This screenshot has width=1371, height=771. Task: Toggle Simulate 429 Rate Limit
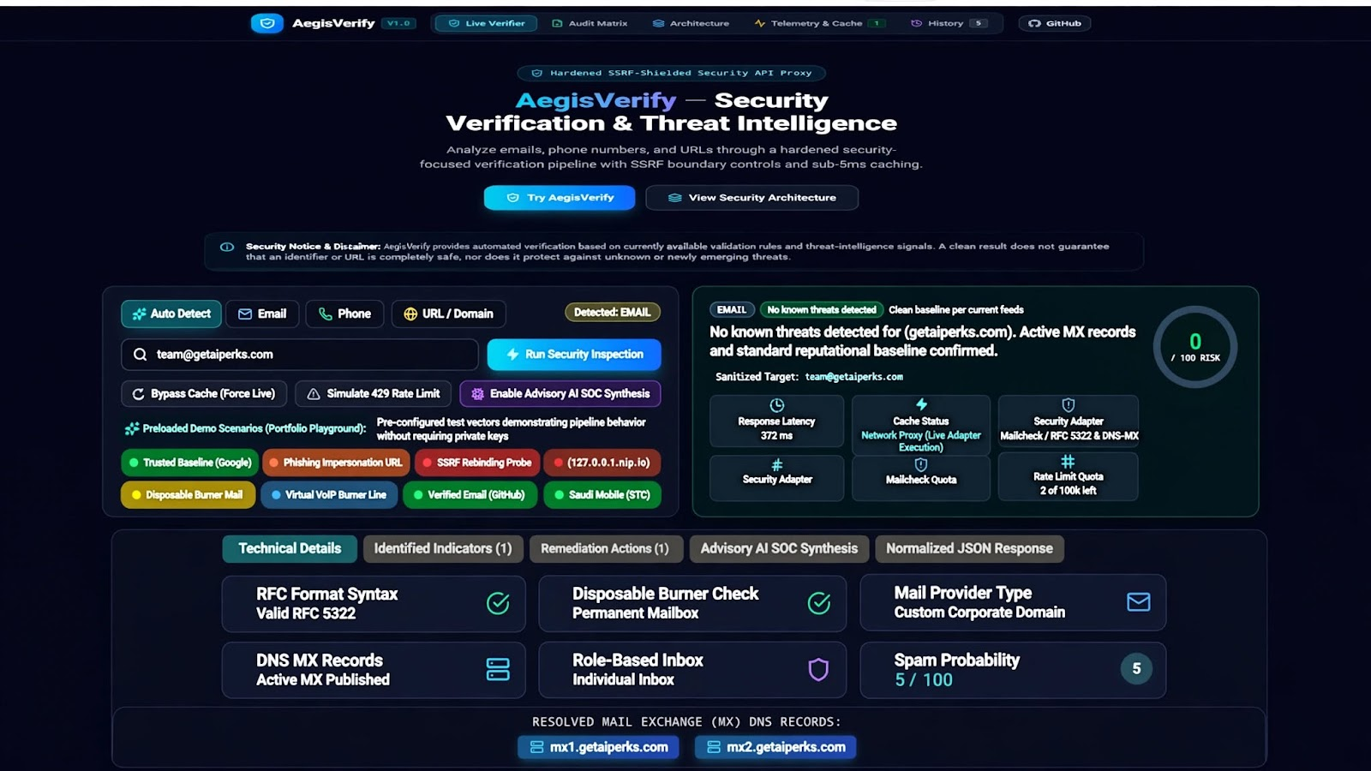point(374,394)
